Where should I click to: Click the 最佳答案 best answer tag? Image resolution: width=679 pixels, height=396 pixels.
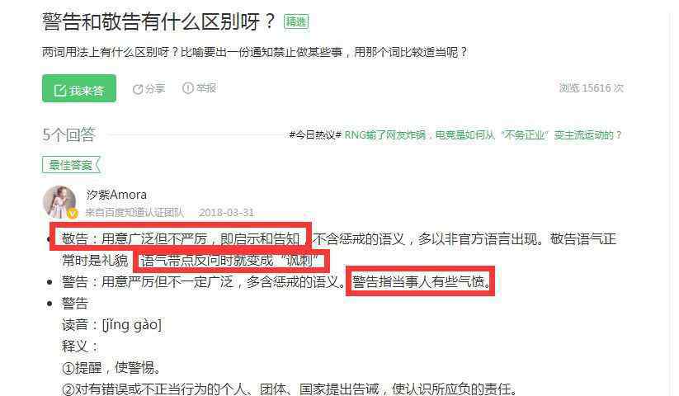[x=72, y=165]
